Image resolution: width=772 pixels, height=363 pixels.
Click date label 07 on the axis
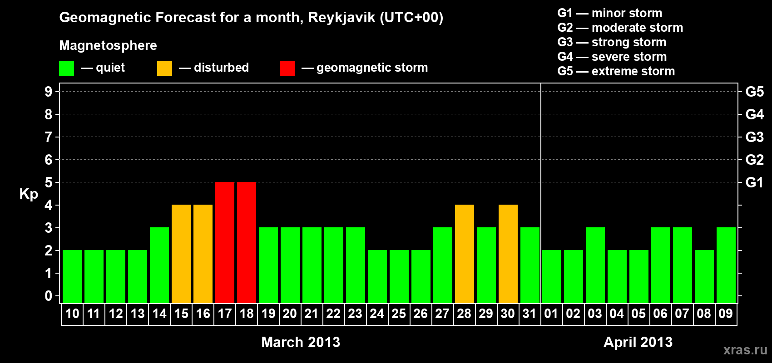click(682, 314)
